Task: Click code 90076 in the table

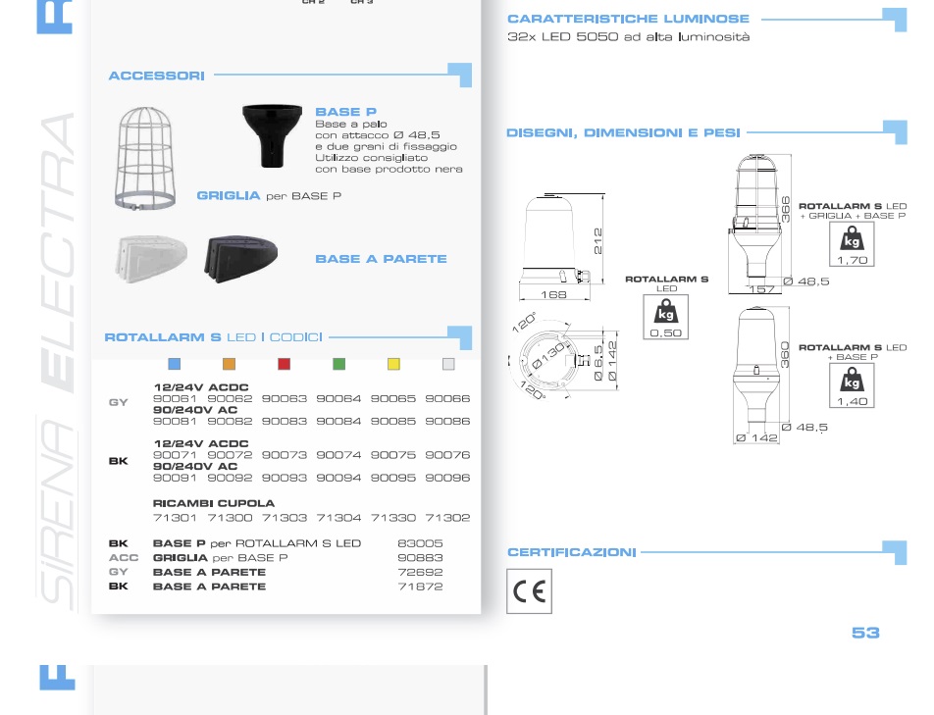Action: tap(447, 455)
